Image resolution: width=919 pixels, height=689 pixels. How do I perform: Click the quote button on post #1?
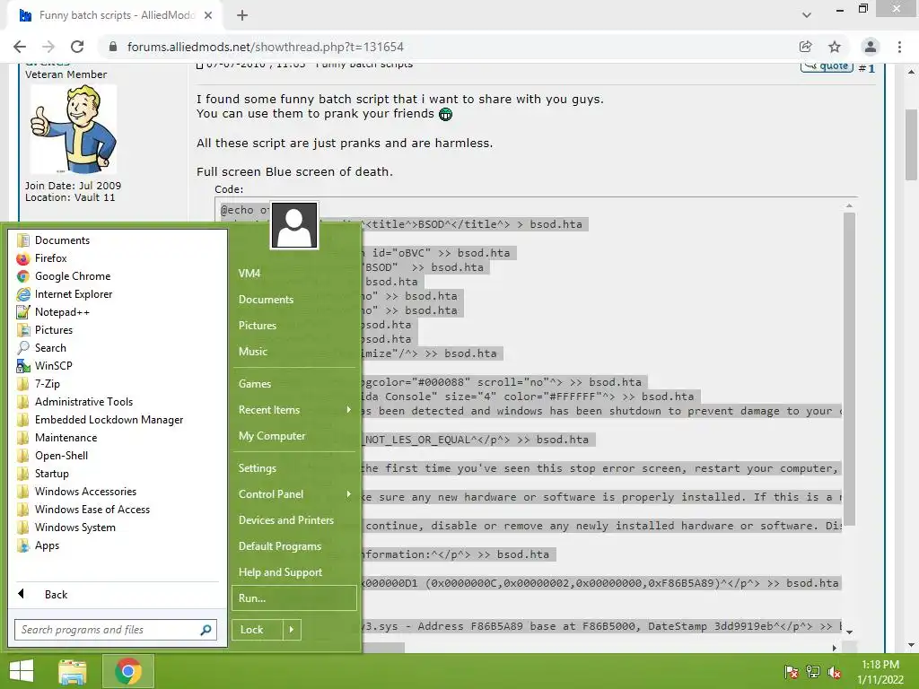827,66
